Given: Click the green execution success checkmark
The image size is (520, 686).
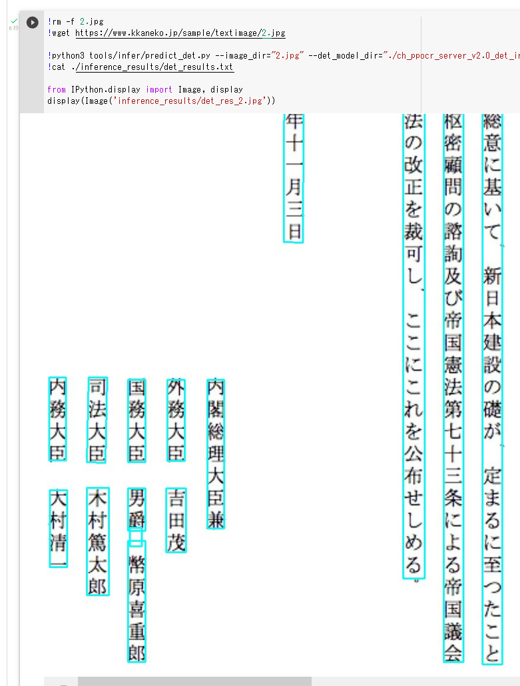Looking at the screenshot, I should coord(13,22).
